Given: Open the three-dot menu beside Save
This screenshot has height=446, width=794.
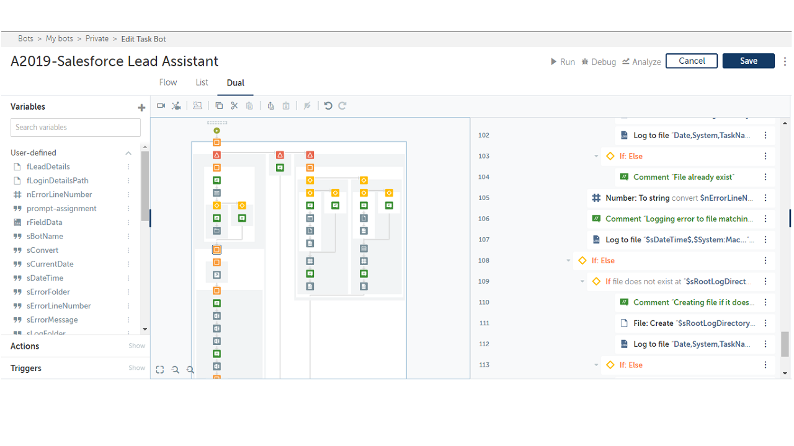Looking at the screenshot, I should 785,61.
